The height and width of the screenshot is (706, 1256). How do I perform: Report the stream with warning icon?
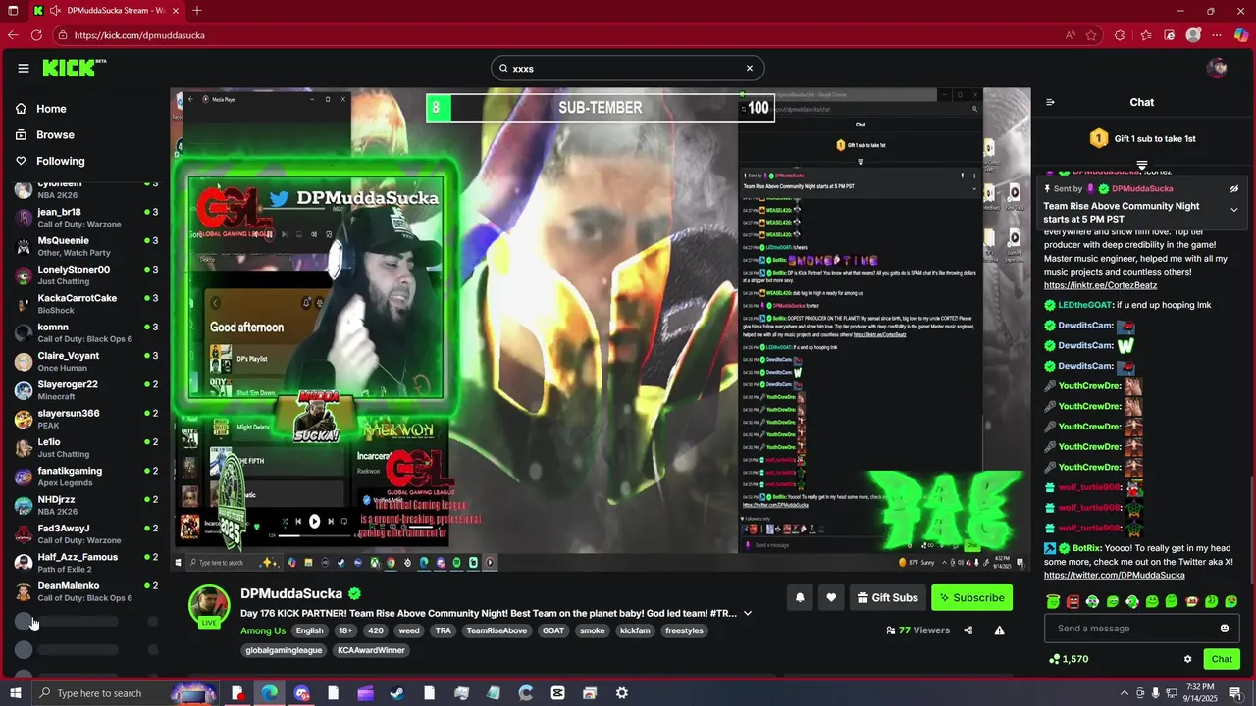999,630
